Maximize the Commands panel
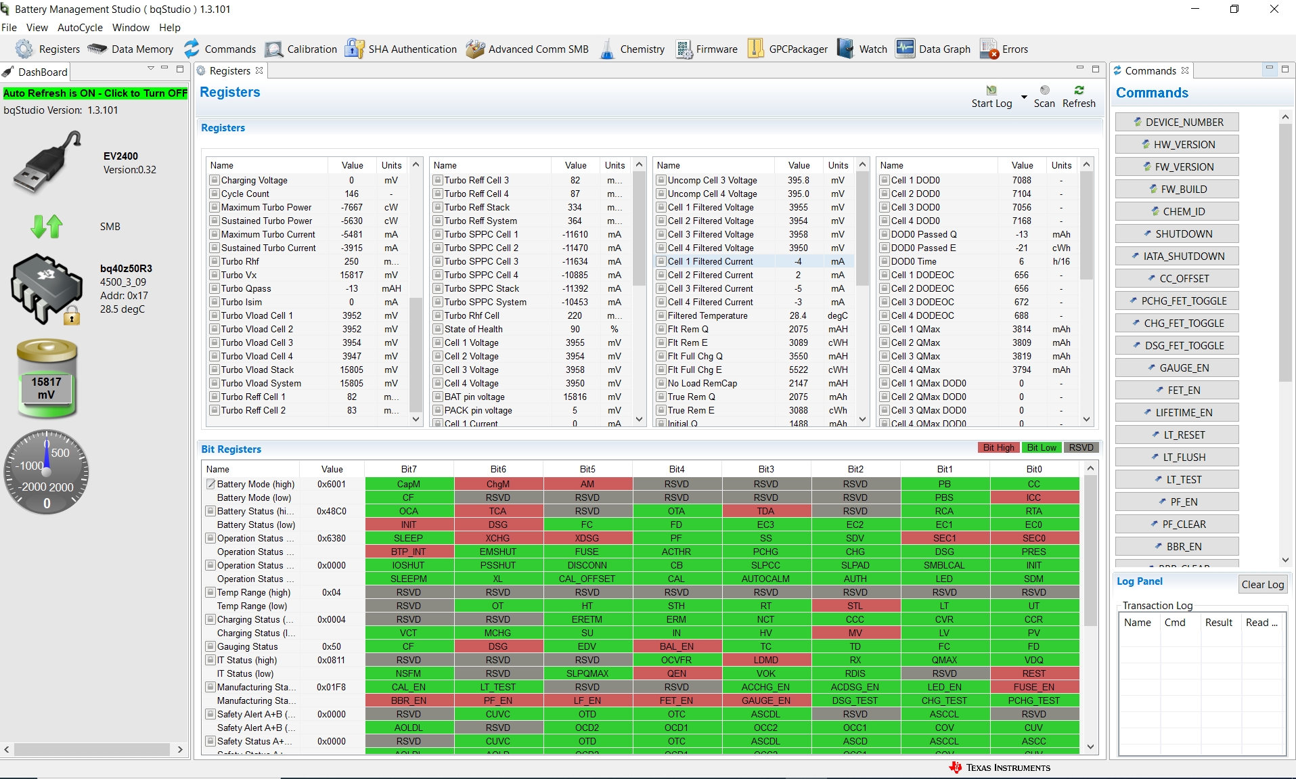The height and width of the screenshot is (779, 1296). coord(1285,68)
